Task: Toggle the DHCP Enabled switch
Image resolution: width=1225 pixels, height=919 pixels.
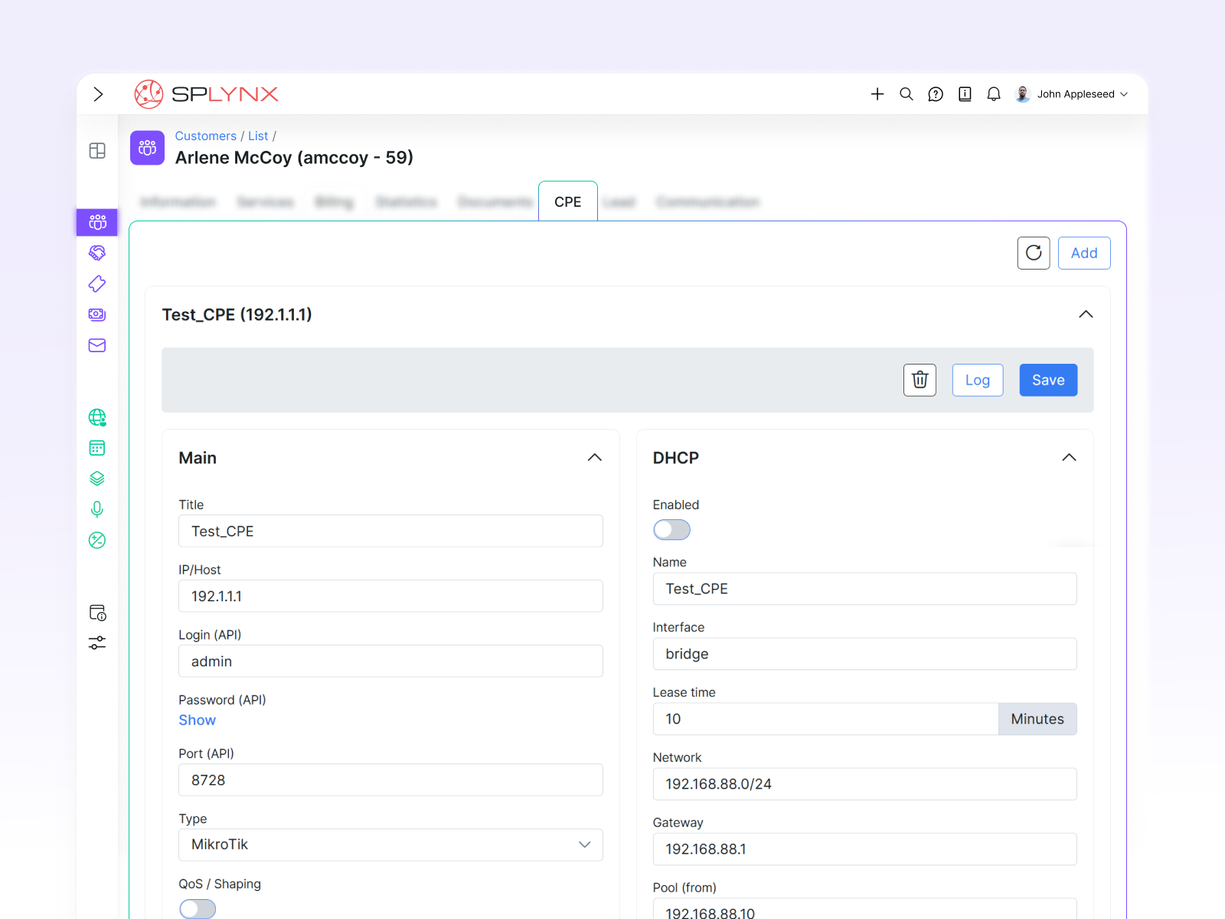Action: point(671,530)
